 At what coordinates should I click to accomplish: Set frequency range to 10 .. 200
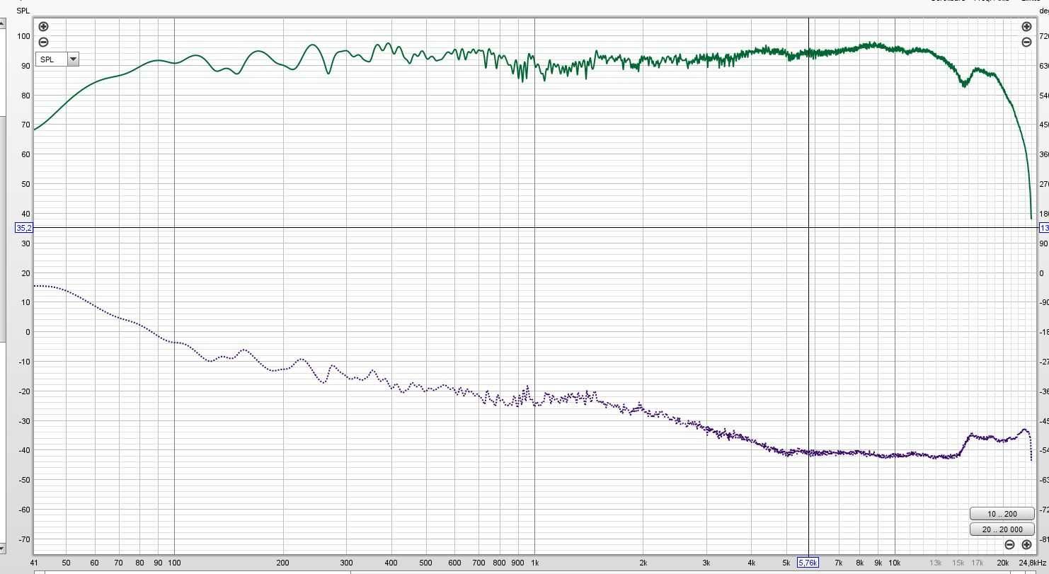(1002, 514)
